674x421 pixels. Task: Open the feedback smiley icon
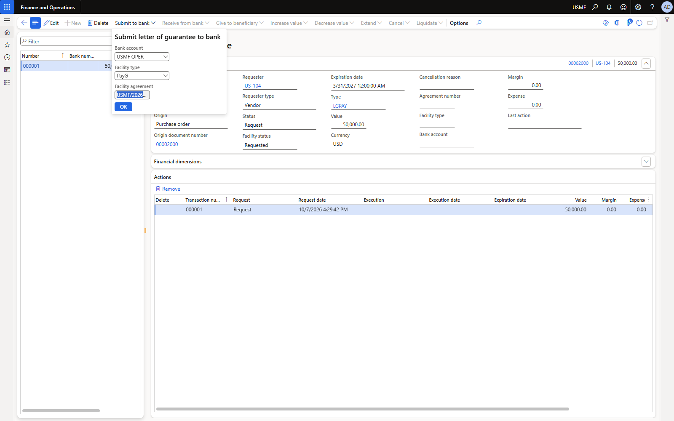tap(623, 7)
